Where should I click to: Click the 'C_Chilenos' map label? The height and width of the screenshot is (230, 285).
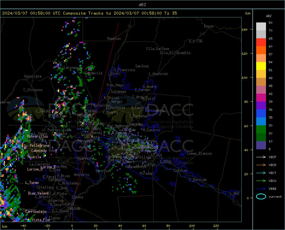33,90
